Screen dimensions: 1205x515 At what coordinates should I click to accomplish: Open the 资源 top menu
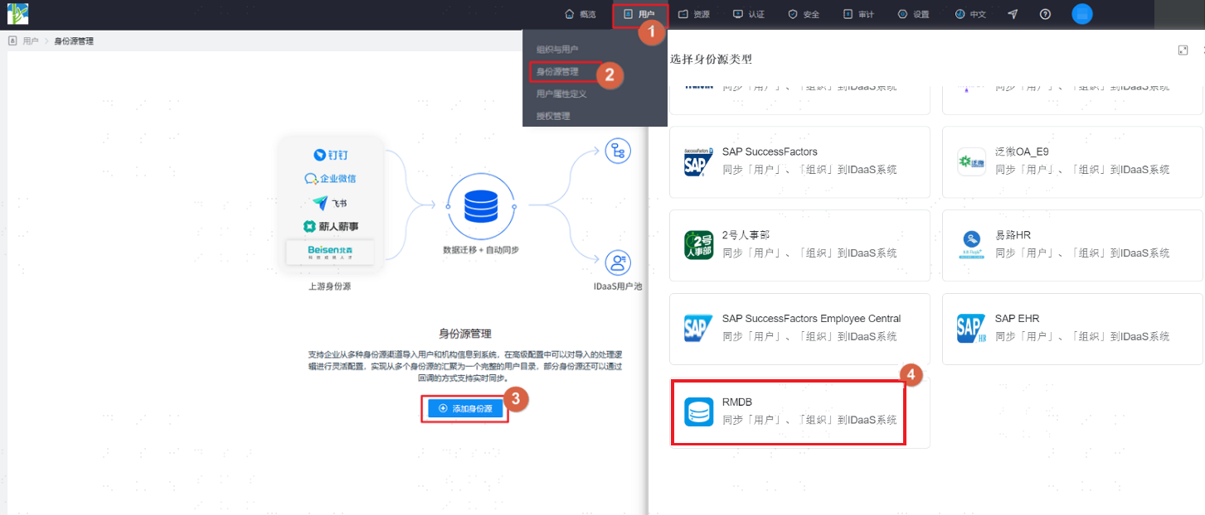coord(694,14)
